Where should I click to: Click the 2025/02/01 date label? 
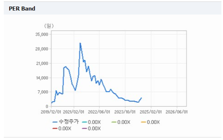(x=151, y=112)
